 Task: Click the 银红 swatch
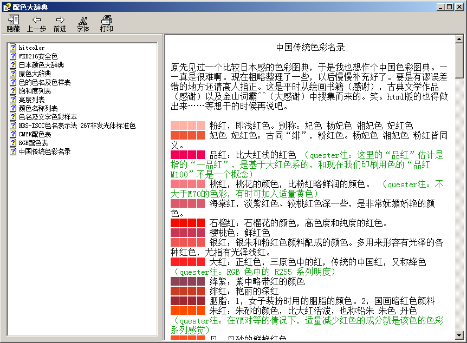tap(187, 242)
